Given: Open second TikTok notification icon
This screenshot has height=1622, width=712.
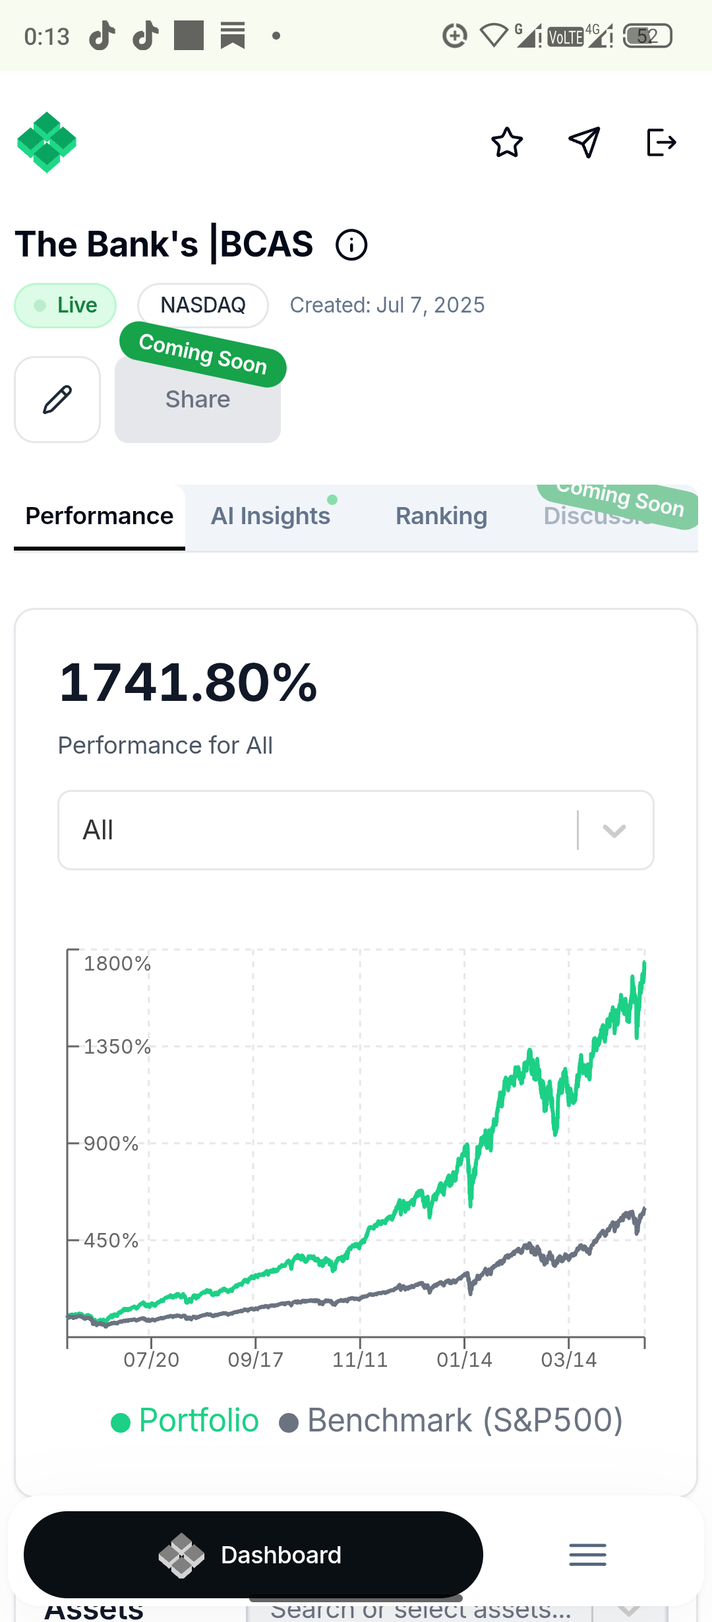Looking at the screenshot, I should (x=146, y=36).
